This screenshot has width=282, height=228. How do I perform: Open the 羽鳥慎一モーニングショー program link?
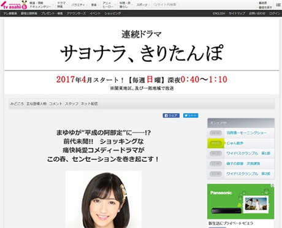point(246,133)
